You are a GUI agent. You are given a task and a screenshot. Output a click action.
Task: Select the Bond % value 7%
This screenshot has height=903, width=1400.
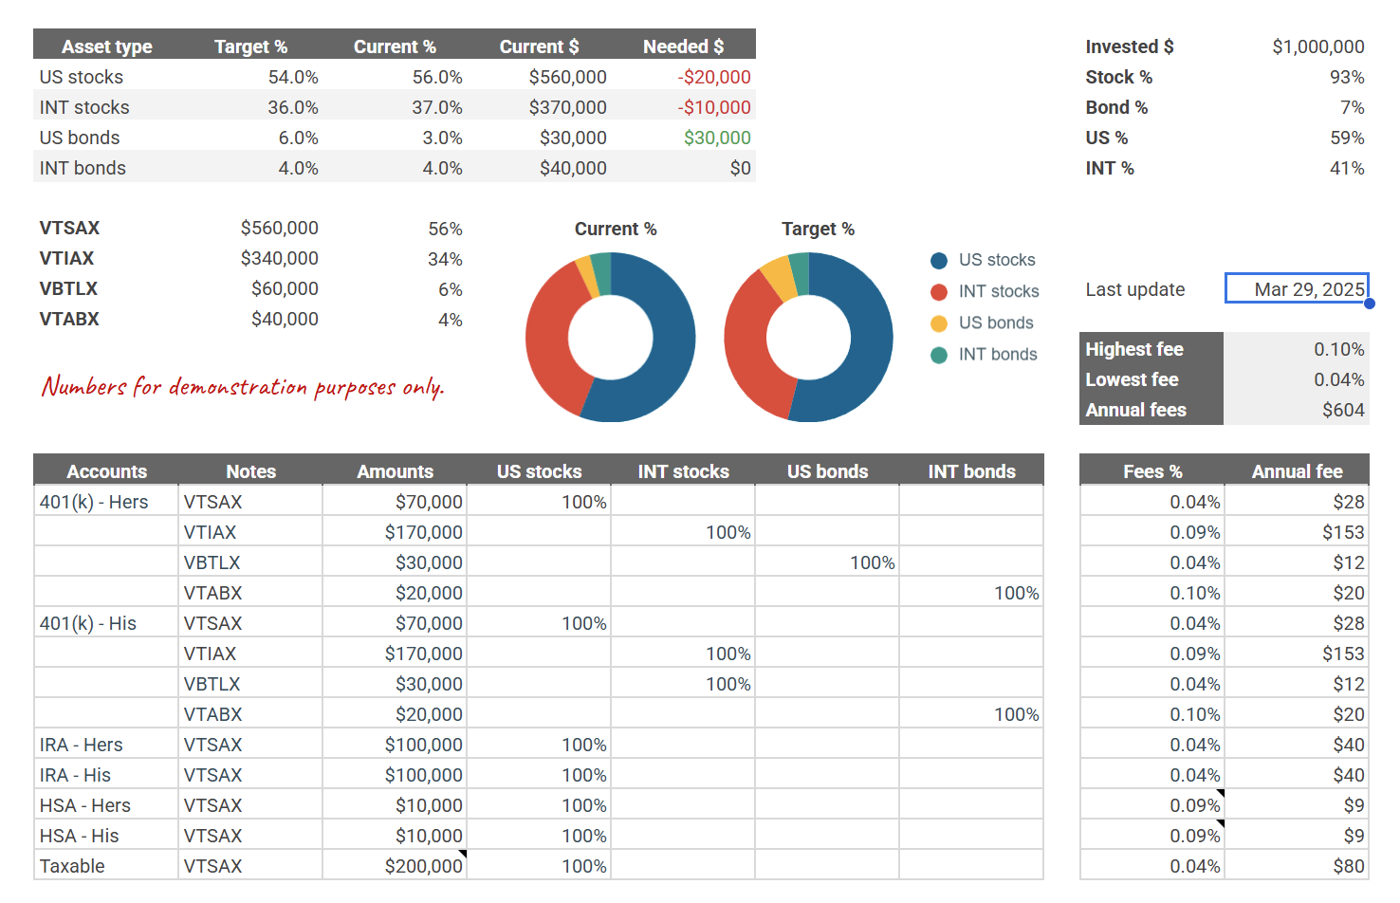coord(1353,107)
